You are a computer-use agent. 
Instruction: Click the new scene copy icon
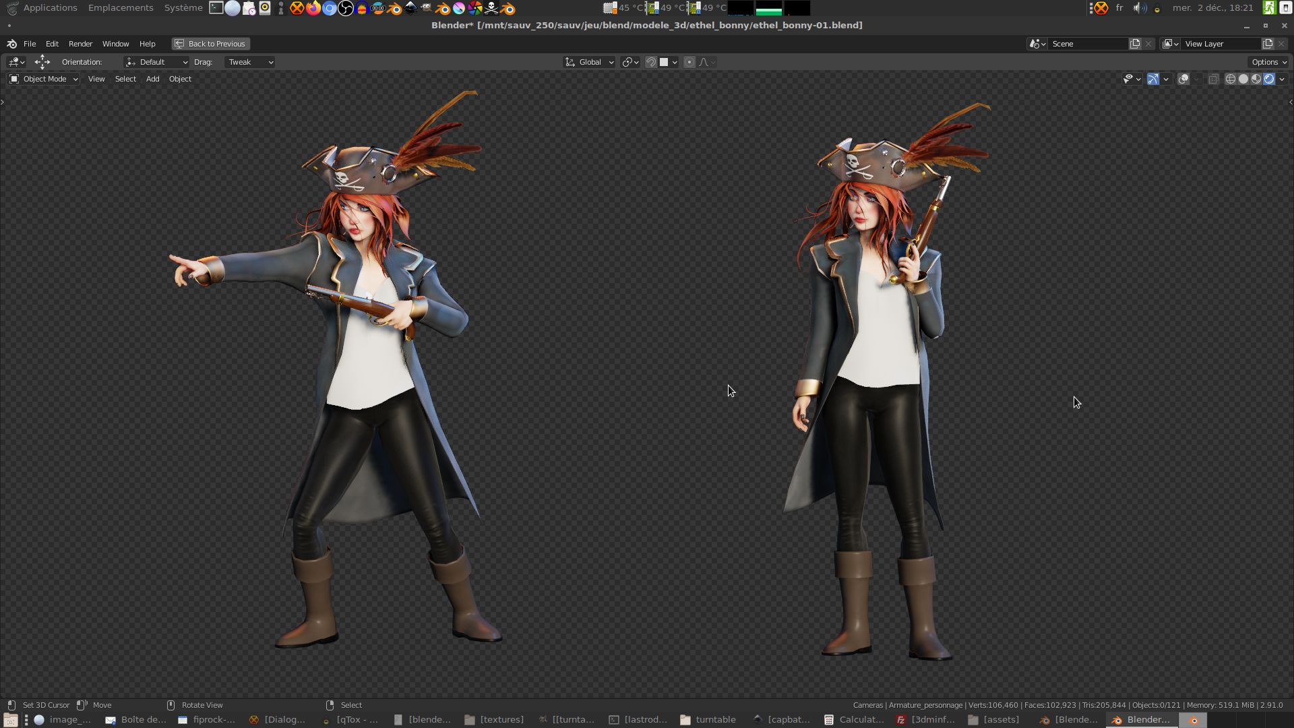point(1135,44)
